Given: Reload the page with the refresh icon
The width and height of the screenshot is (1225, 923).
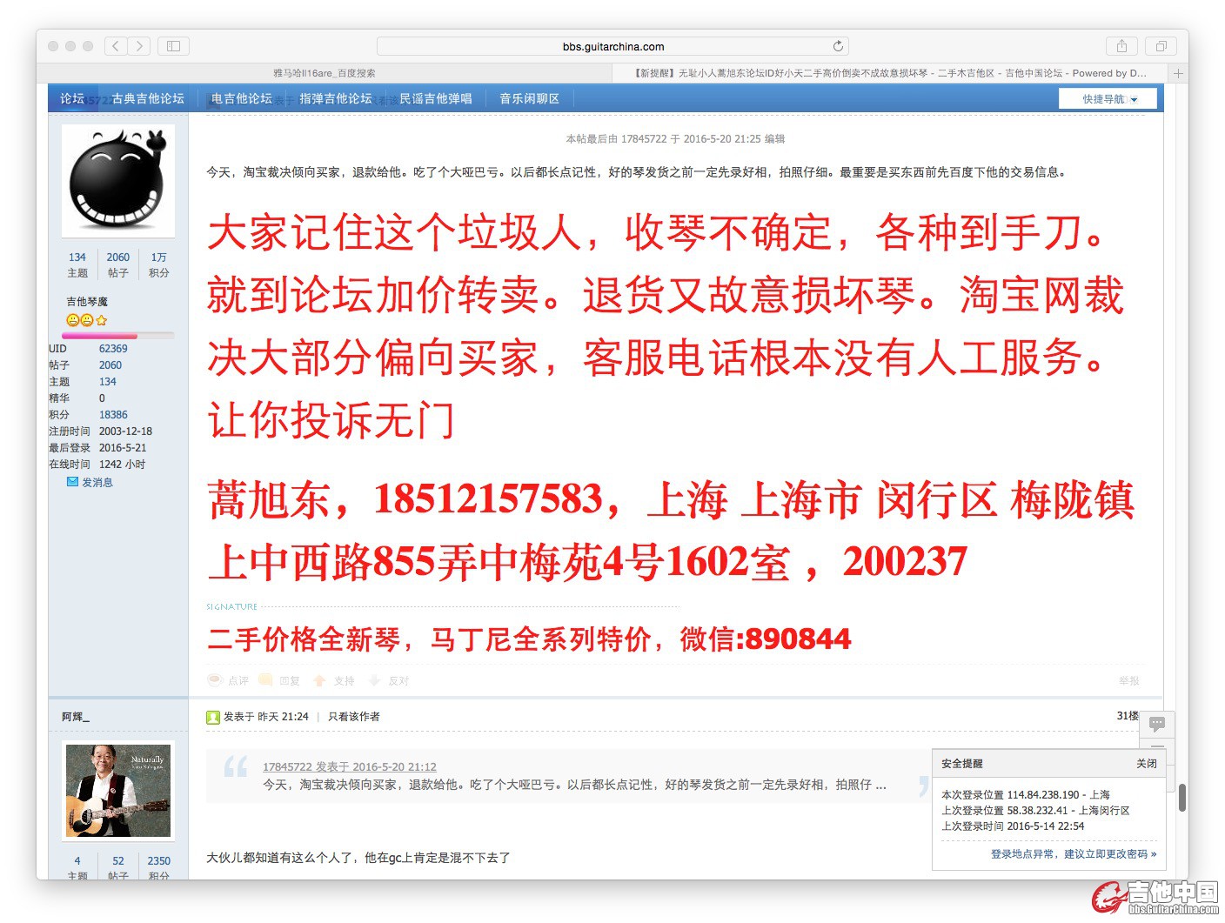Looking at the screenshot, I should pos(838,46).
